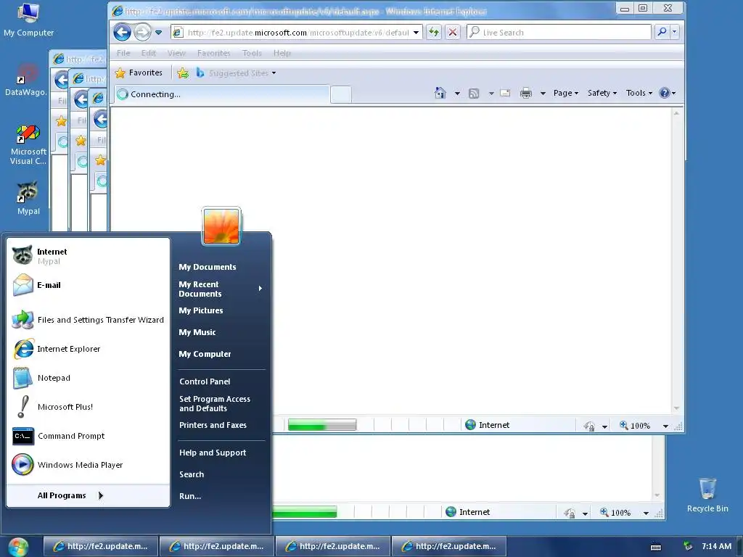This screenshot has width=743, height=557.
Task: Click the front window loading progress bar
Action: coord(321,425)
